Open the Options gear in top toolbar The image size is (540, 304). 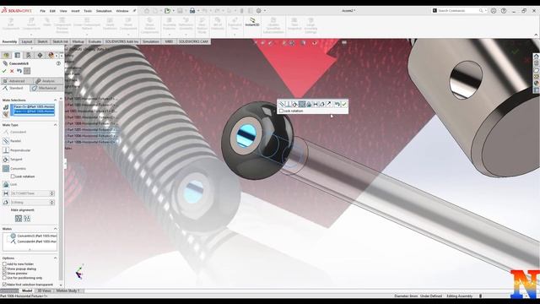(x=259, y=11)
